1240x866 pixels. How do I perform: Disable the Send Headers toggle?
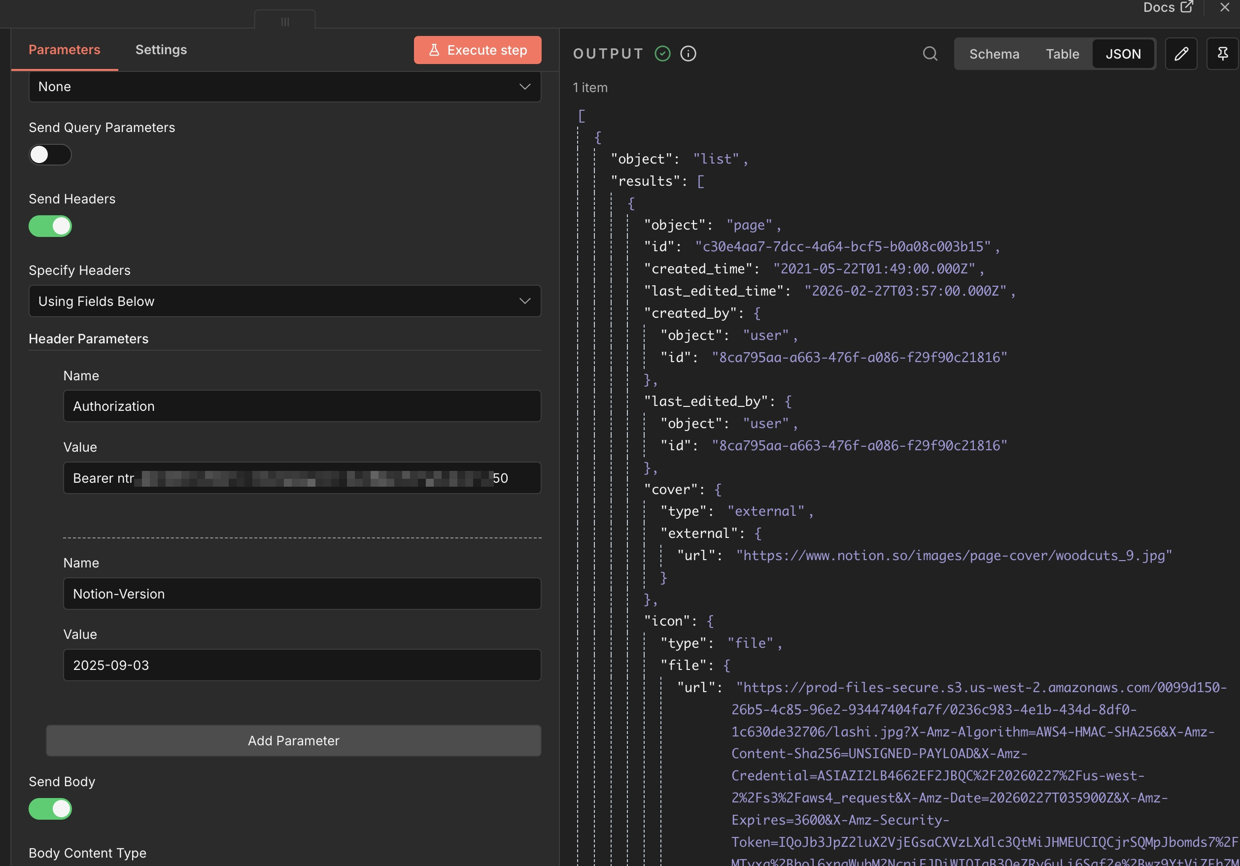[x=50, y=226]
